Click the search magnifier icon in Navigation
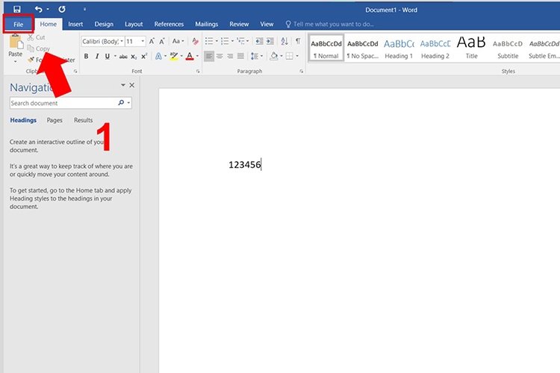The width and height of the screenshot is (560, 373). (121, 103)
